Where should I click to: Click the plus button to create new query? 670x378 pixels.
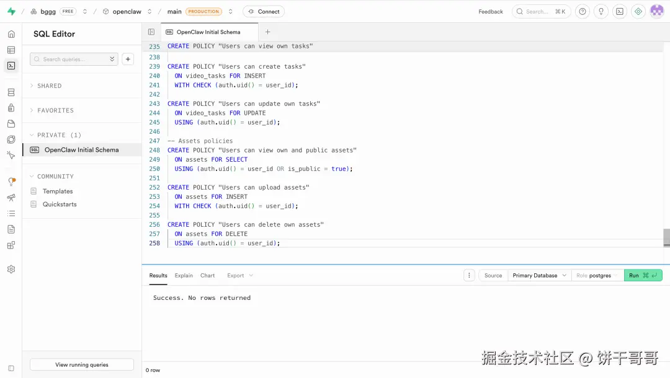(x=128, y=59)
